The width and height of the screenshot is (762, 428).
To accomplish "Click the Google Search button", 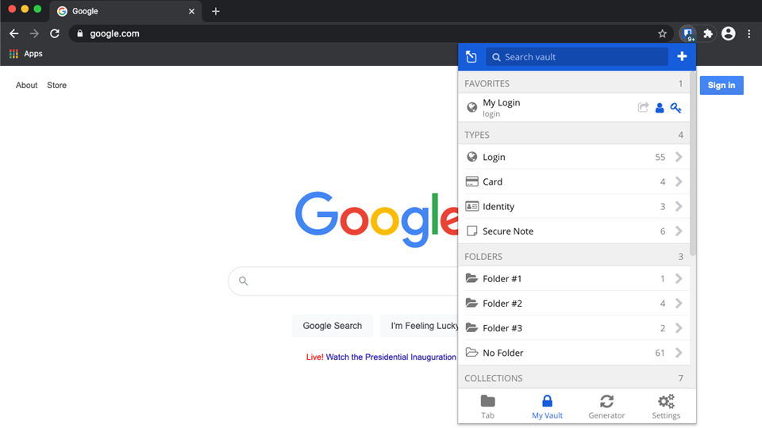I will coord(333,326).
